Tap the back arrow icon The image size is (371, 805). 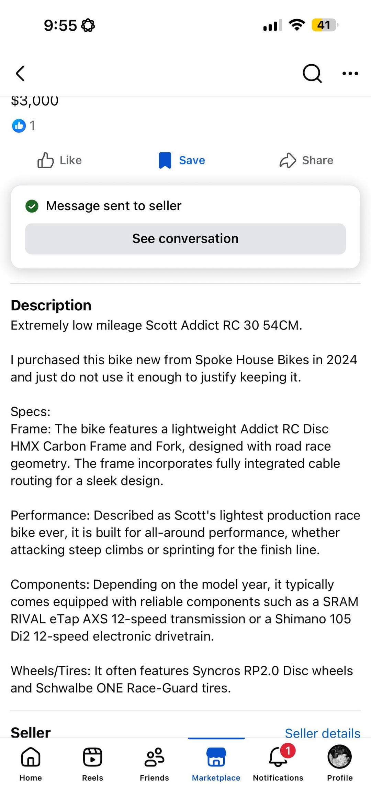pyautogui.click(x=21, y=73)
